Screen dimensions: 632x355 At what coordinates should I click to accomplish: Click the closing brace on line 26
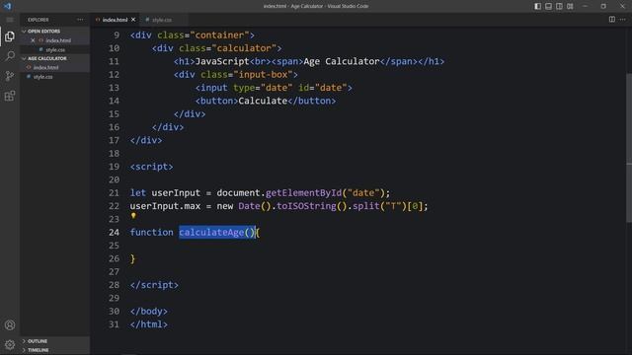coord(132,258)
